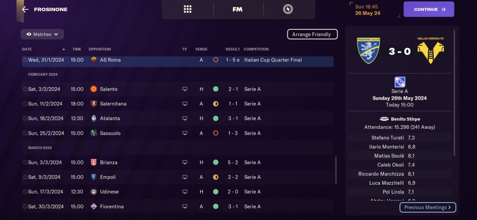Go back using the arrow beside Frosinone

25,9
